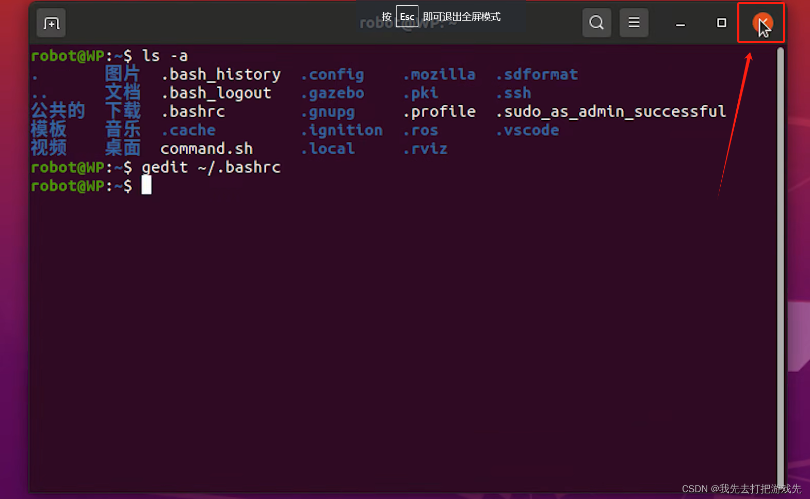Click the command.sh file name
The height and width of the screenshot is (499, 810).
pos(207,149)
